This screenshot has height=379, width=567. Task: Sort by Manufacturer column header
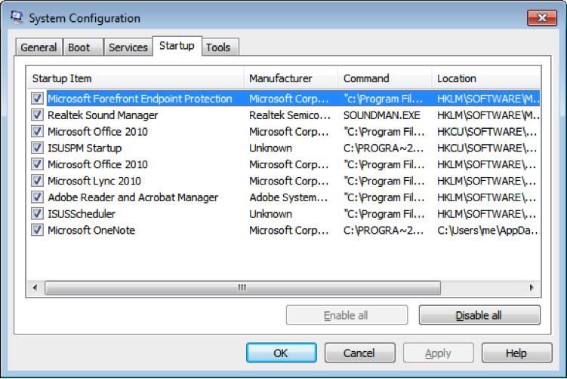[291, 78]
